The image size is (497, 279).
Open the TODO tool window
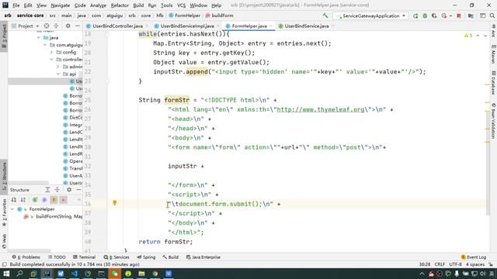click(57, 257)
